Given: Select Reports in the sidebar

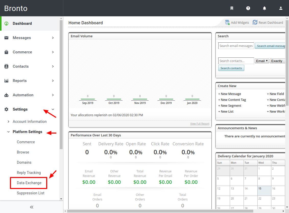Looking at the screenshot, I should point(20,81).
